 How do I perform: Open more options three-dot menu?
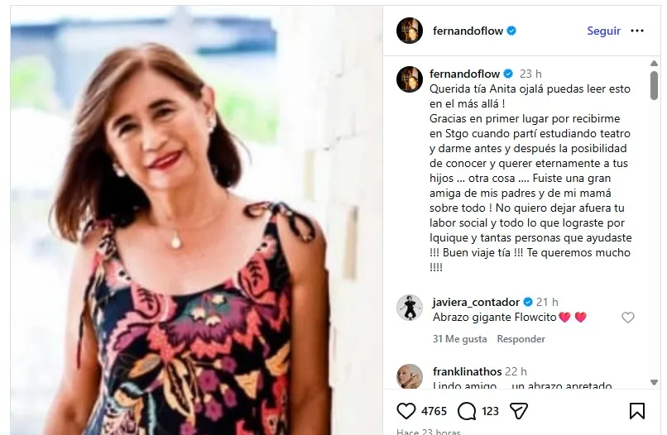coord(636,31)
